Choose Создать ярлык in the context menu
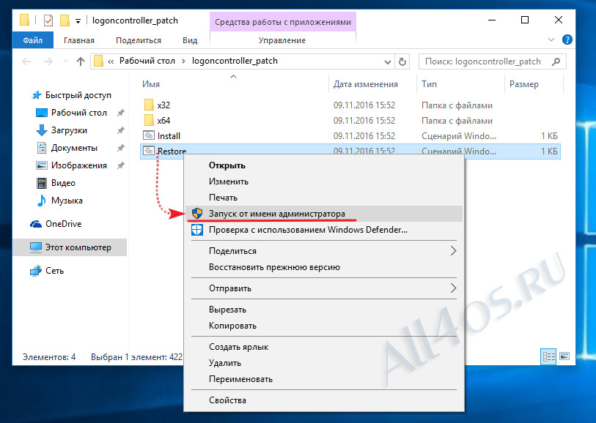This screenshot has height=423, width=596. click(x=324, y=347)
